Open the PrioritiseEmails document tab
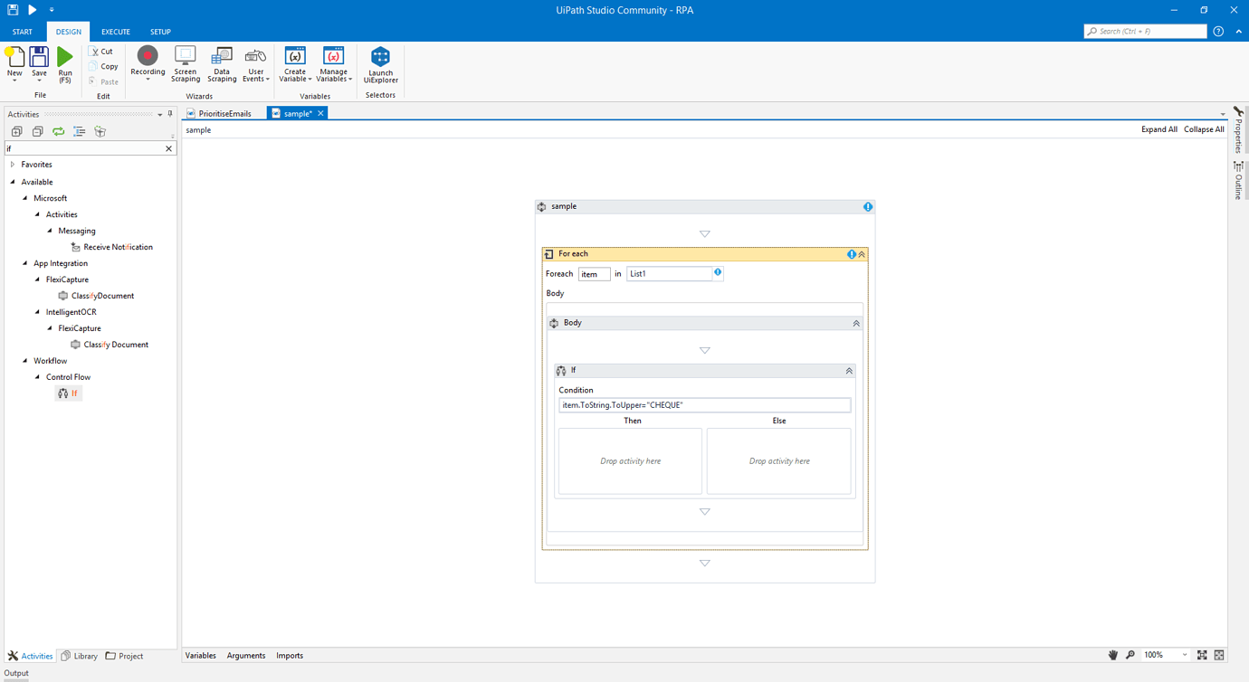This screenshot has width=1249, height=682. point(219,114)
